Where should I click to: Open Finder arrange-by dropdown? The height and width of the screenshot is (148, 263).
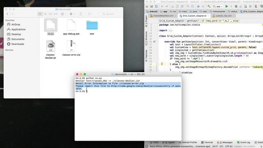click(x=63, y=14)
